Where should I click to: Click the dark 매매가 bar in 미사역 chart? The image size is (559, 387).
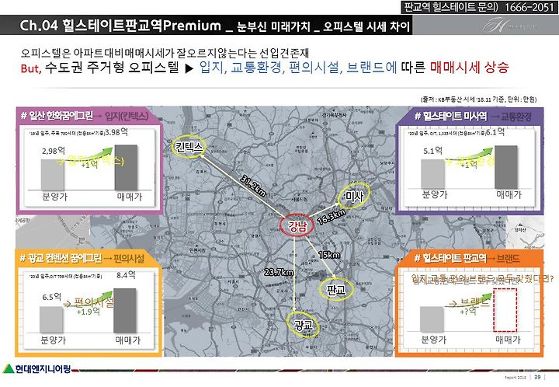click(506, 167)
